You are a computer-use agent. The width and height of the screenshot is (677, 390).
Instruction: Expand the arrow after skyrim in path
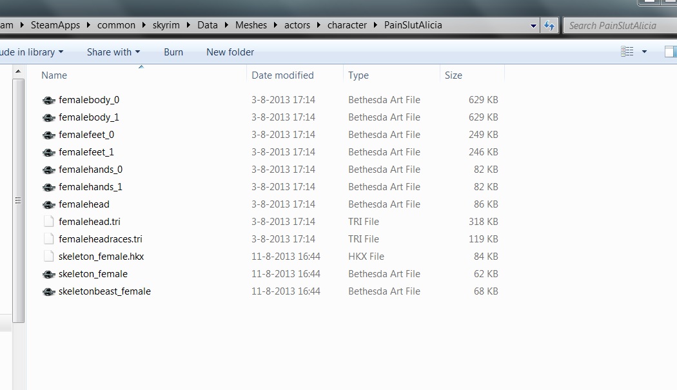(189, 25)
